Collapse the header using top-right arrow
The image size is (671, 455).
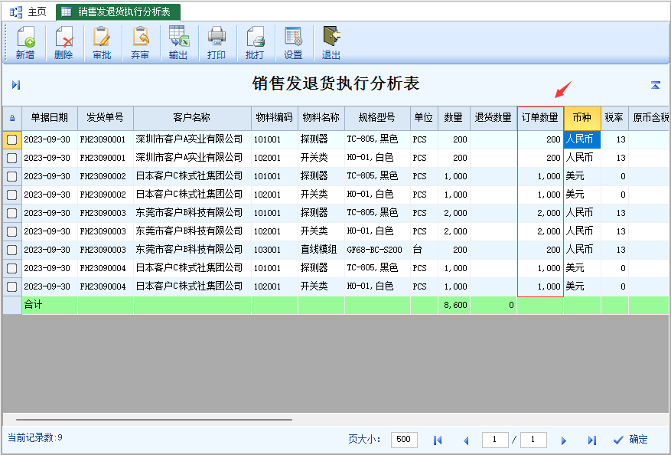click(655, 85)
